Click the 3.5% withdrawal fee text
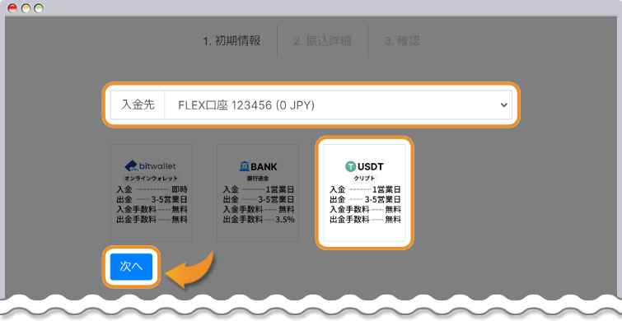 [x=286, y=220]
